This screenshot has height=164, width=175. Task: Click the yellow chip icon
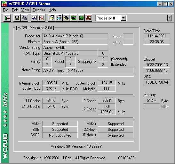[x=66, y=18]
